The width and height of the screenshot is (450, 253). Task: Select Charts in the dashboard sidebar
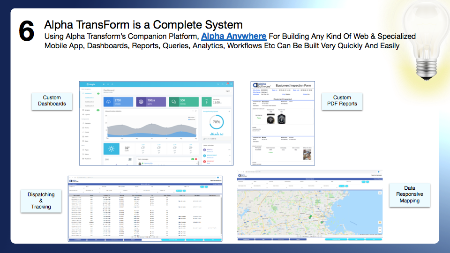click(x=87, y=132)
